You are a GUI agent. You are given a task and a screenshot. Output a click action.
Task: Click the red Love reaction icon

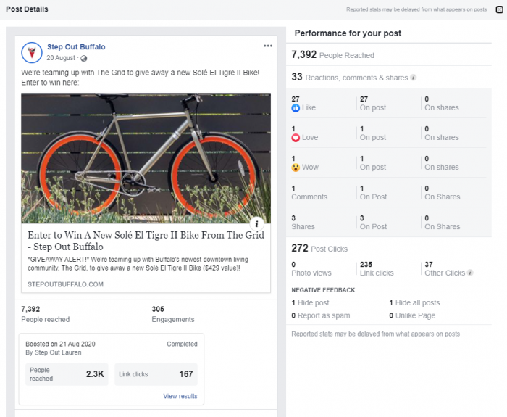pos(296,138)
